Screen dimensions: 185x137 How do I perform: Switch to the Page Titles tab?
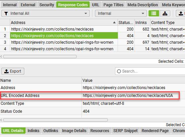pyautogui.click(x=113, y=5)
